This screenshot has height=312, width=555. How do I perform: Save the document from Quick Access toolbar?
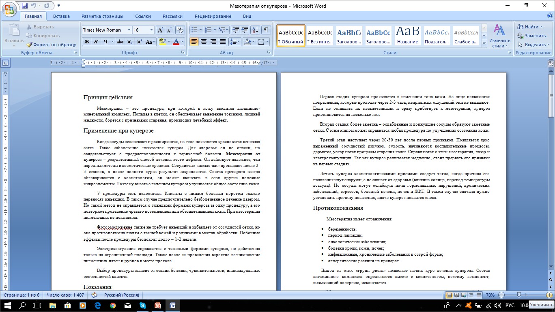25,6
